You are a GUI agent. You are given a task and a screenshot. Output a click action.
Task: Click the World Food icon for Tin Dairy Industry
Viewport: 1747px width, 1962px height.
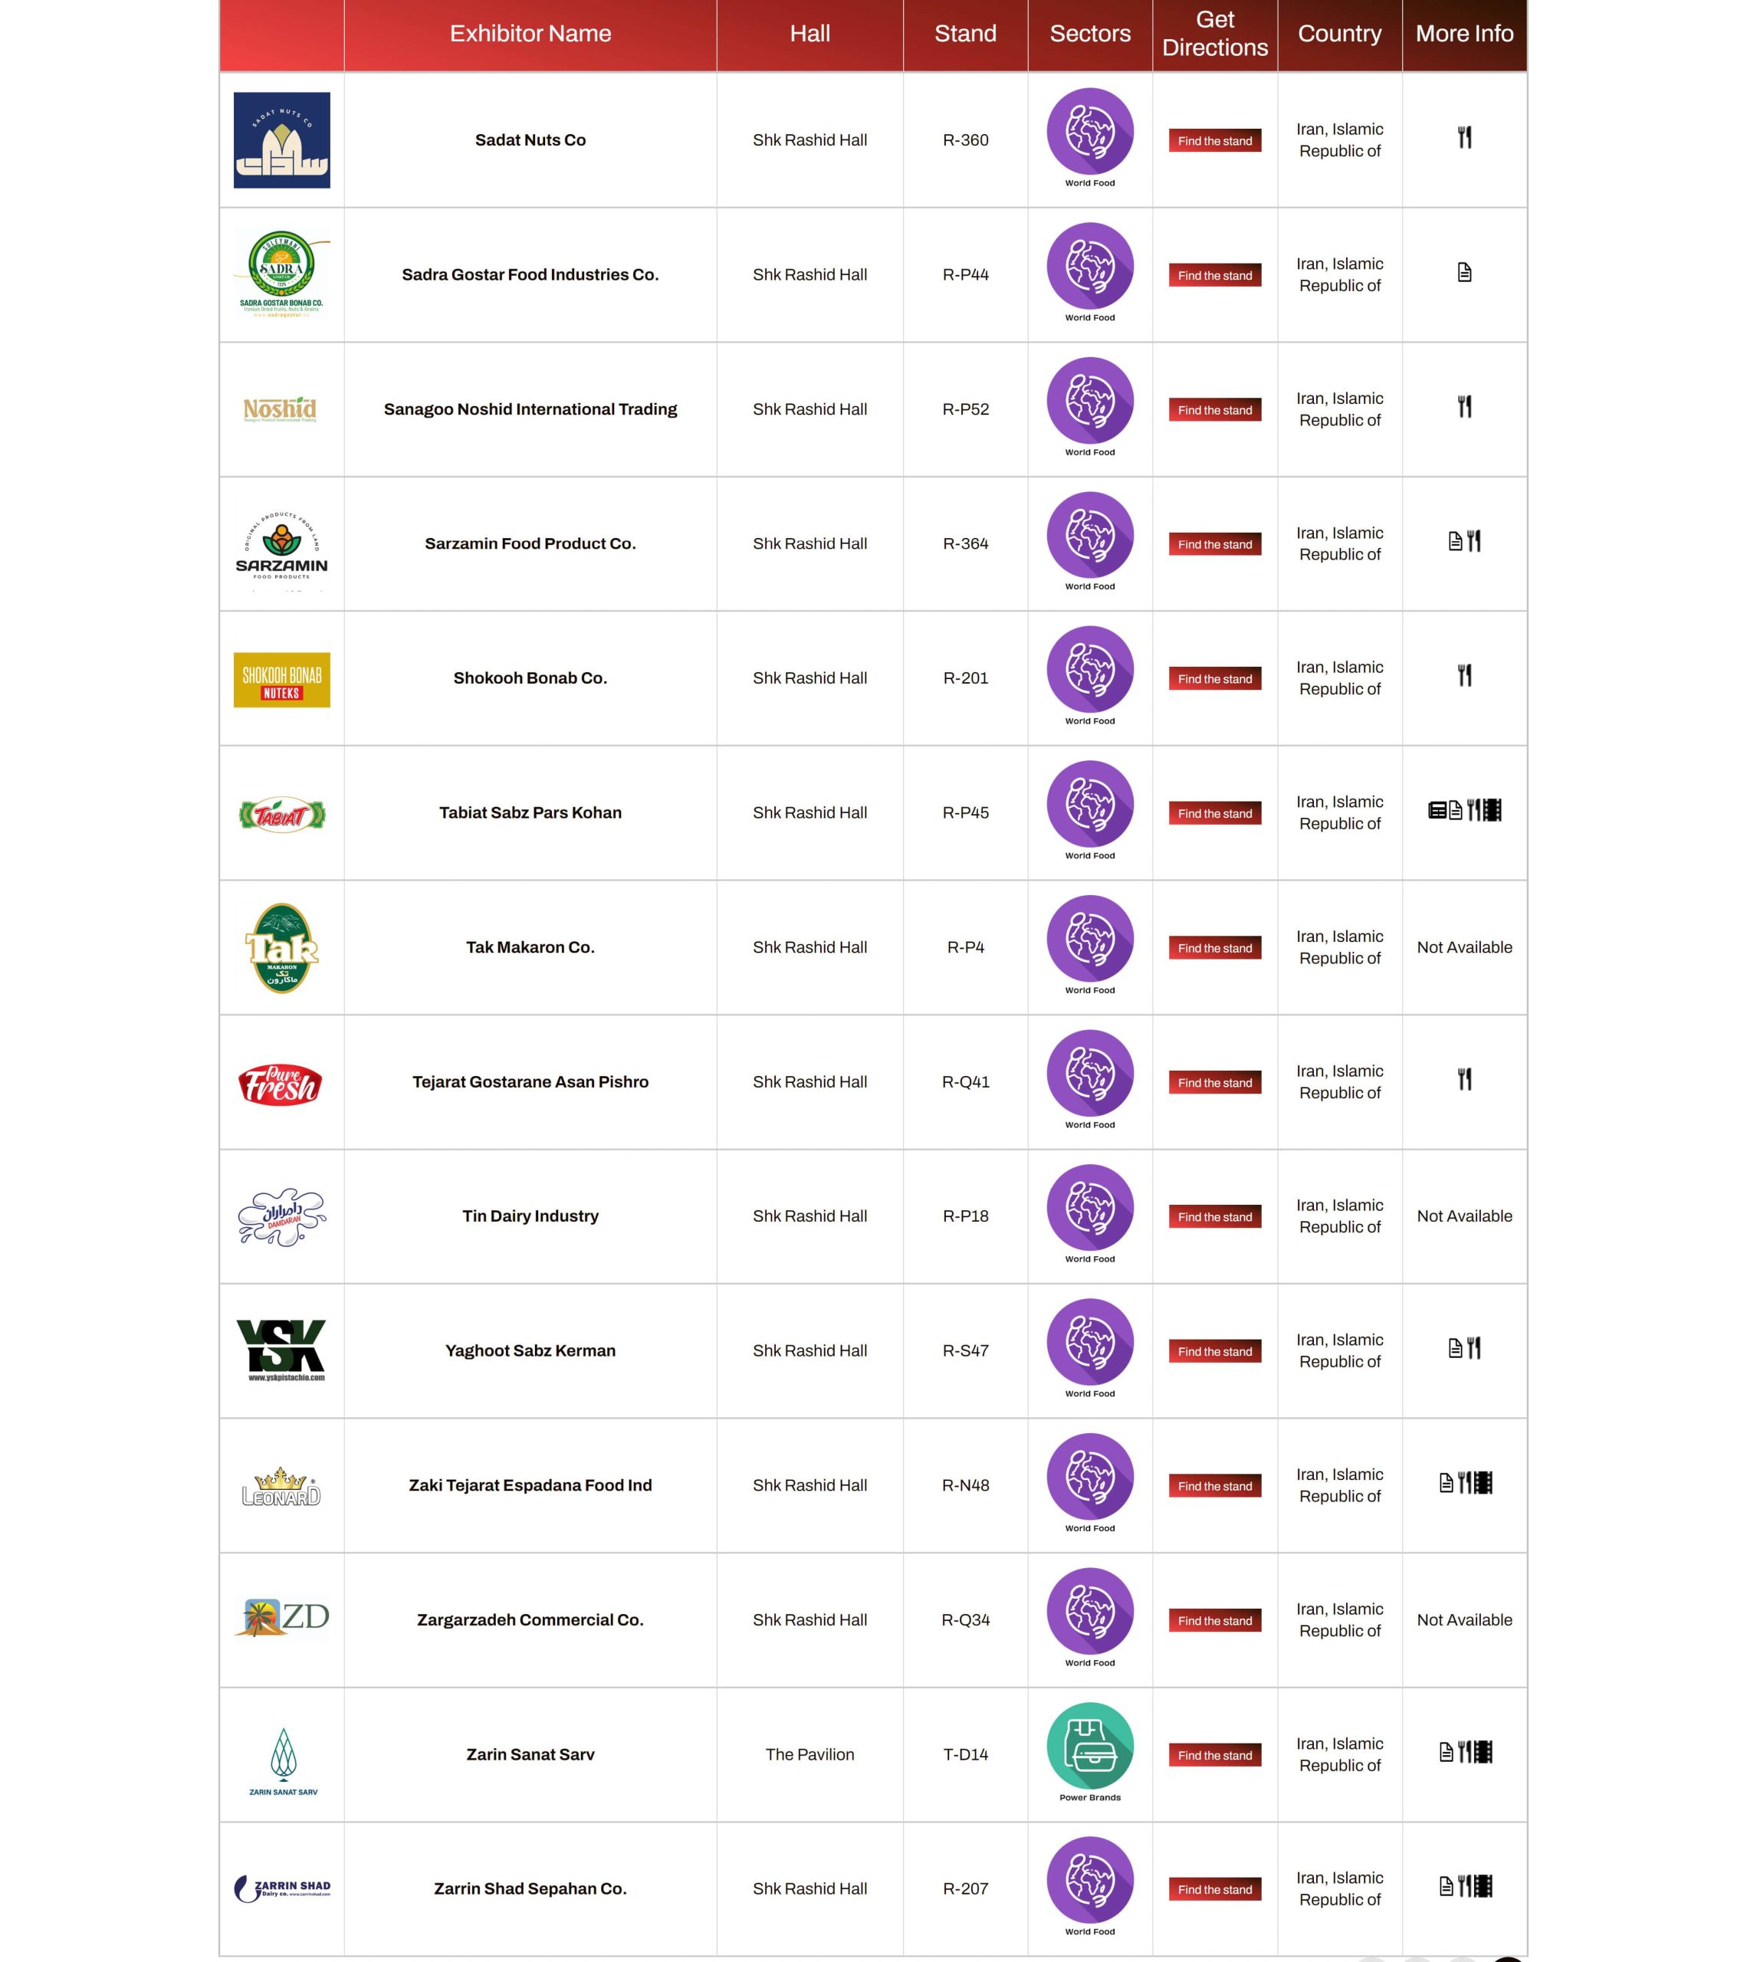(1089, 1208)
